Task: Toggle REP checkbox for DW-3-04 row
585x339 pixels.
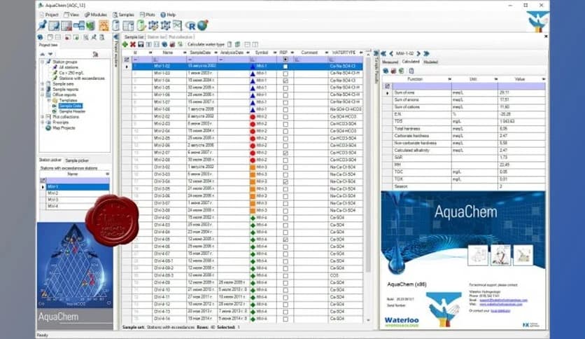Action: pyautogui.click(x=286, y=182)
